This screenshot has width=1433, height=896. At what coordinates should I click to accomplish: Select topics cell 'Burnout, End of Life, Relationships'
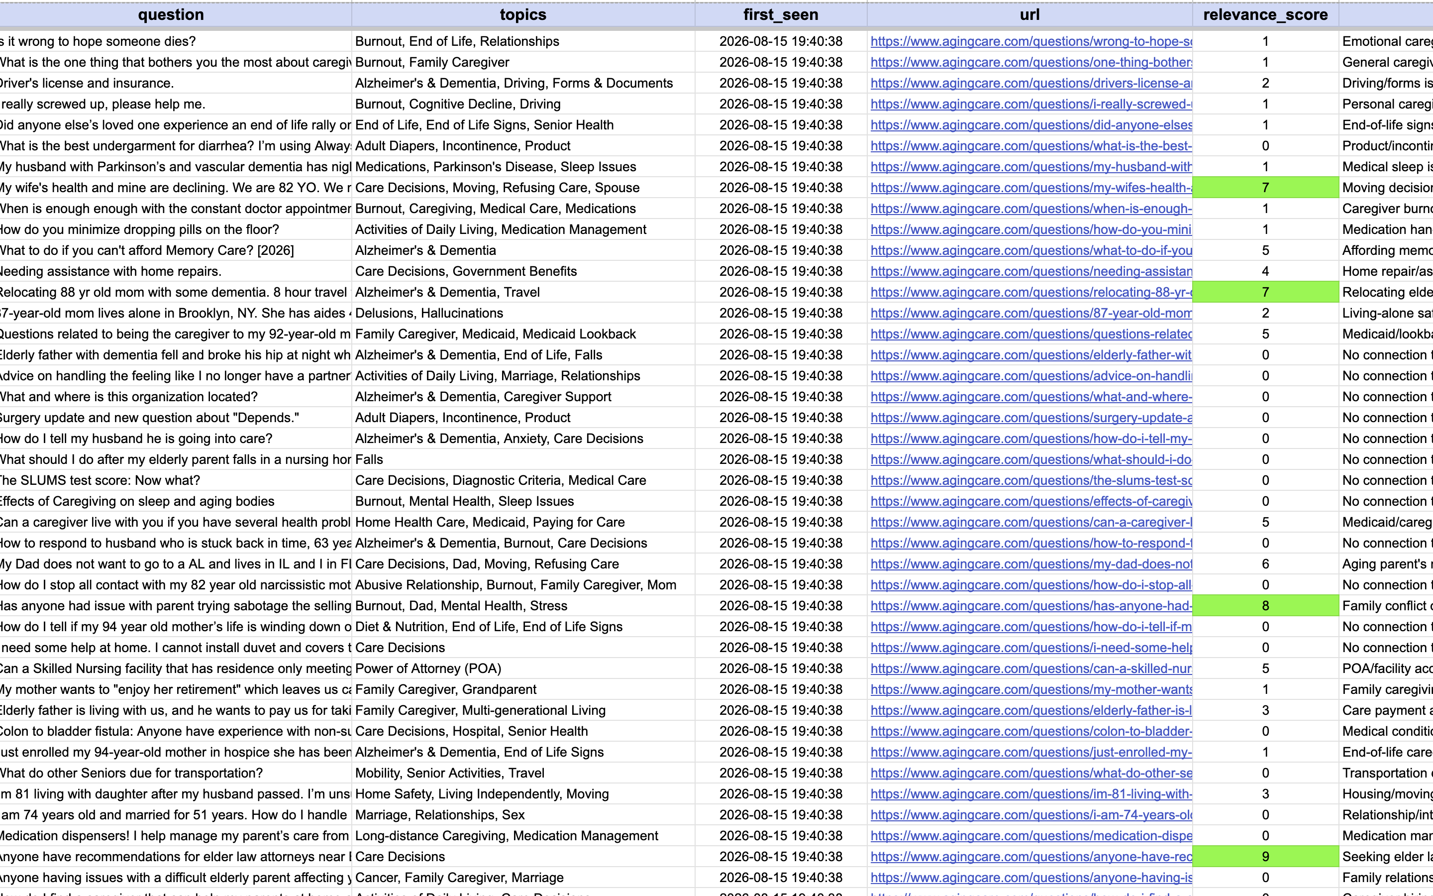pos(523,41)
